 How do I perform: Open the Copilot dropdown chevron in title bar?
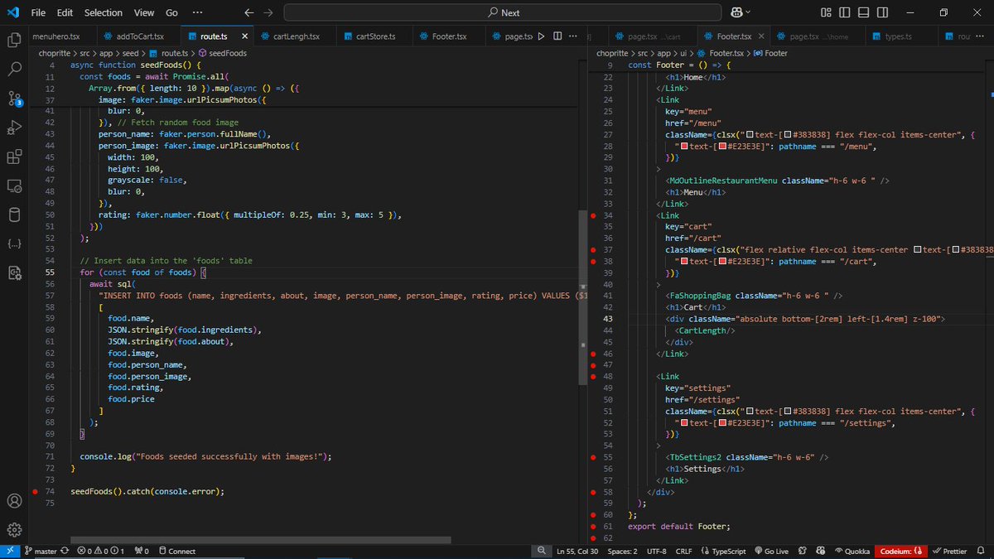749,12
